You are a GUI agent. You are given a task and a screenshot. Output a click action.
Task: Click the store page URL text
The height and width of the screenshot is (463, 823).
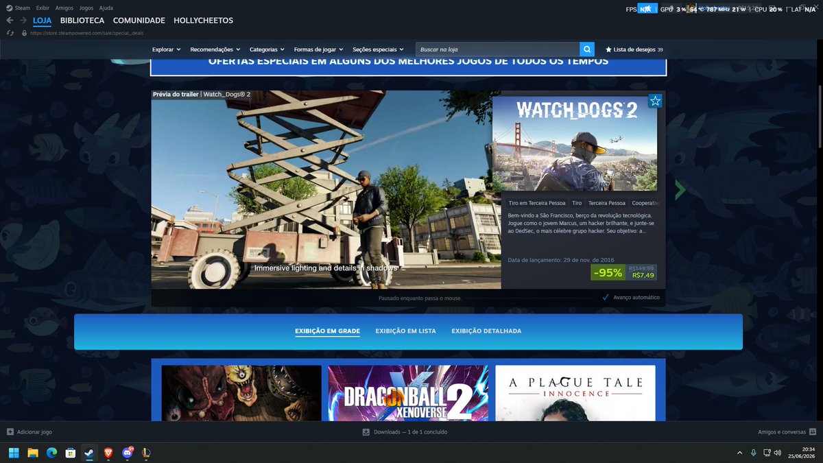87,33
